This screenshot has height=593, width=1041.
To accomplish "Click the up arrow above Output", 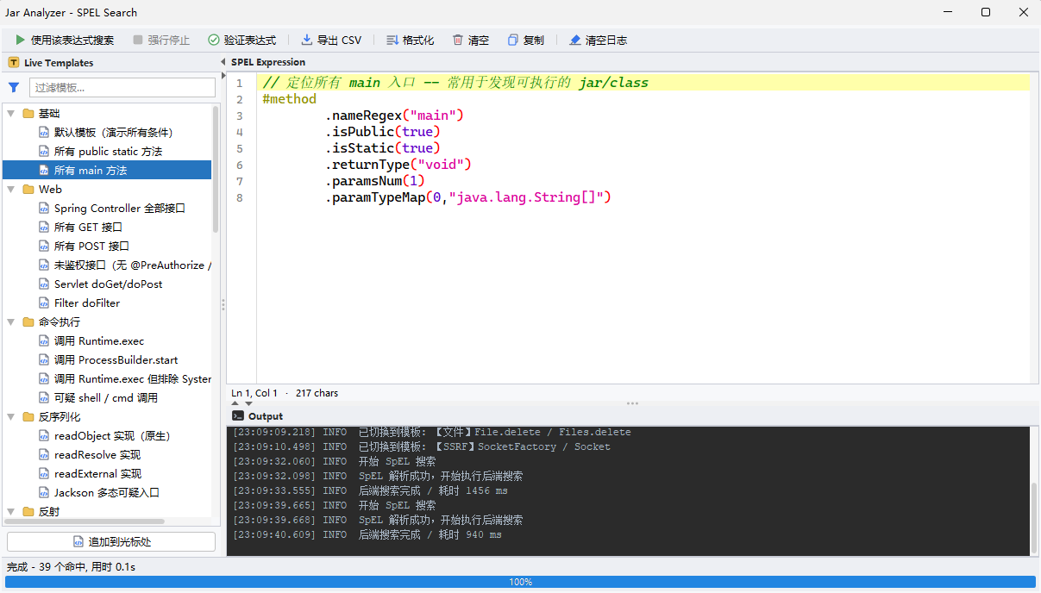I will tap(235, 403).
